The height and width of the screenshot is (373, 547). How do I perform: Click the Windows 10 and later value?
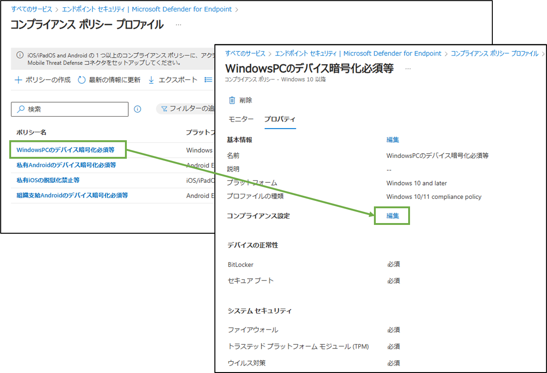coord(416,183)
